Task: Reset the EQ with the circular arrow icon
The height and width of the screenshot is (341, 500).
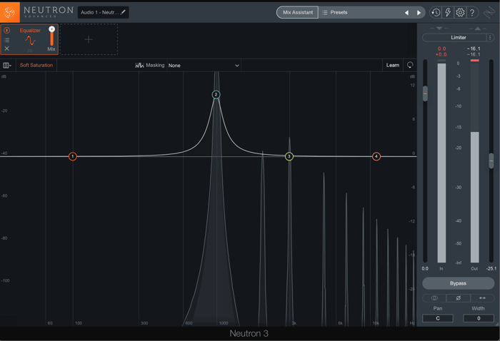Action: coord(410,65)
